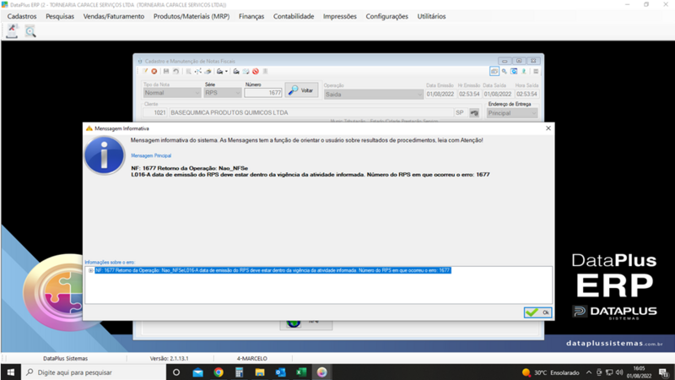675x380 pixels.
Task: Click the Hora Saída time field
Action: click(x=526, y=94)
